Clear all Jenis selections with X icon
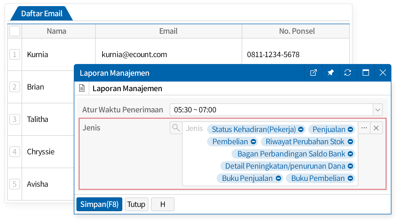 376,128
